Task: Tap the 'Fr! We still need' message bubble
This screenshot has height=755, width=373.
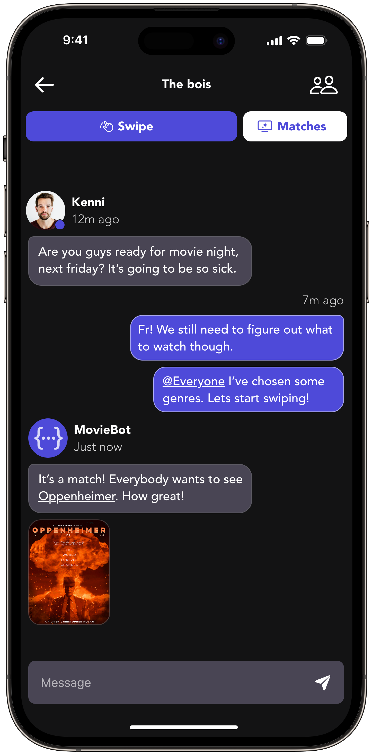Action: pyautogui.click(x=237, y=338)
